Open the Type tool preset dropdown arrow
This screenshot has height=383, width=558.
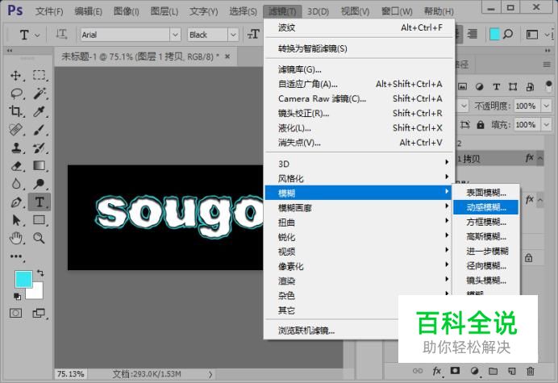pyautogui.click(x=37, y=35)
